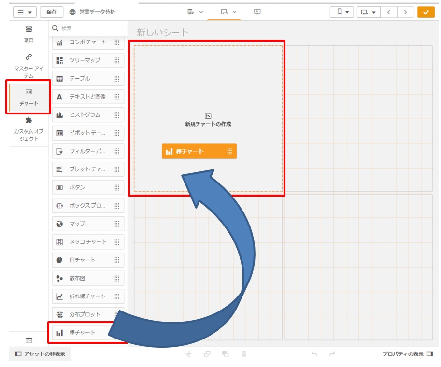The width and height of the screenshot is (441, 367).
Task: Open the storytelling presentation tab icon
Action: pyautogui.click(x=257, y=12)
